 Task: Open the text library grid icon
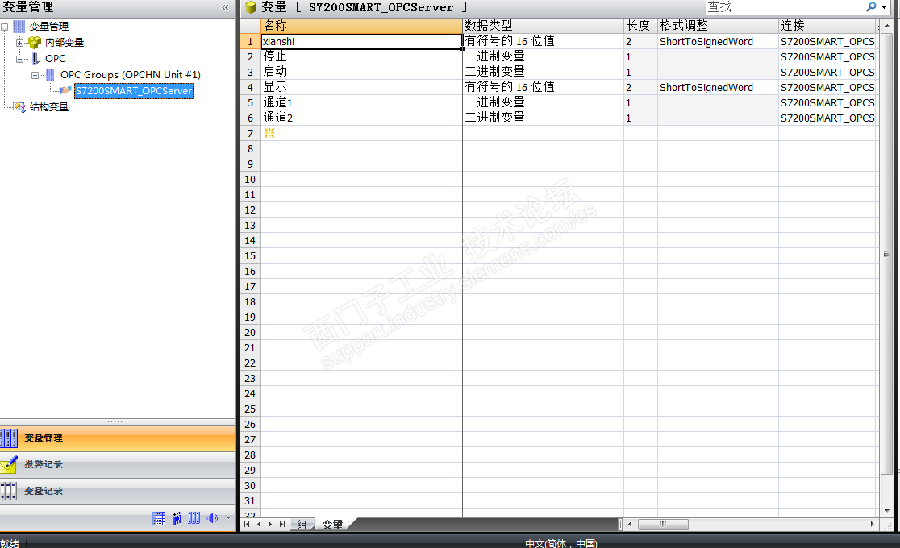point(159,518)
